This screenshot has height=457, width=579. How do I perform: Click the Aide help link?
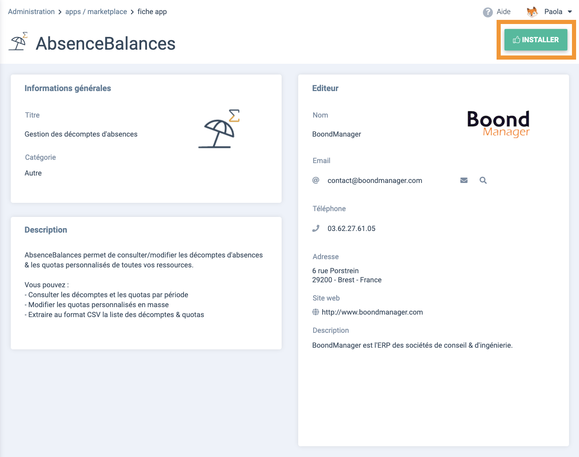[x=504, y=12]
